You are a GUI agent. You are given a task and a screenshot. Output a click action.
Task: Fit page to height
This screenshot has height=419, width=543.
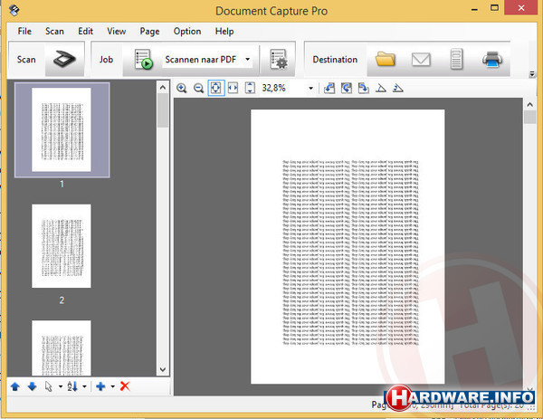click(250, 88)
